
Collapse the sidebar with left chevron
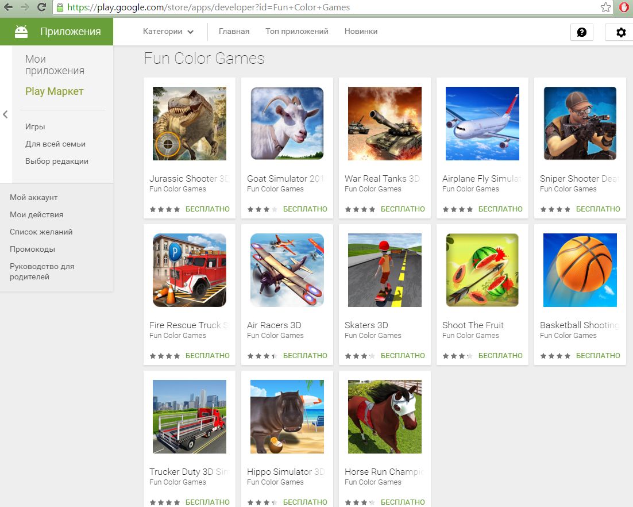pyautogui.click(x=6, y=114)
